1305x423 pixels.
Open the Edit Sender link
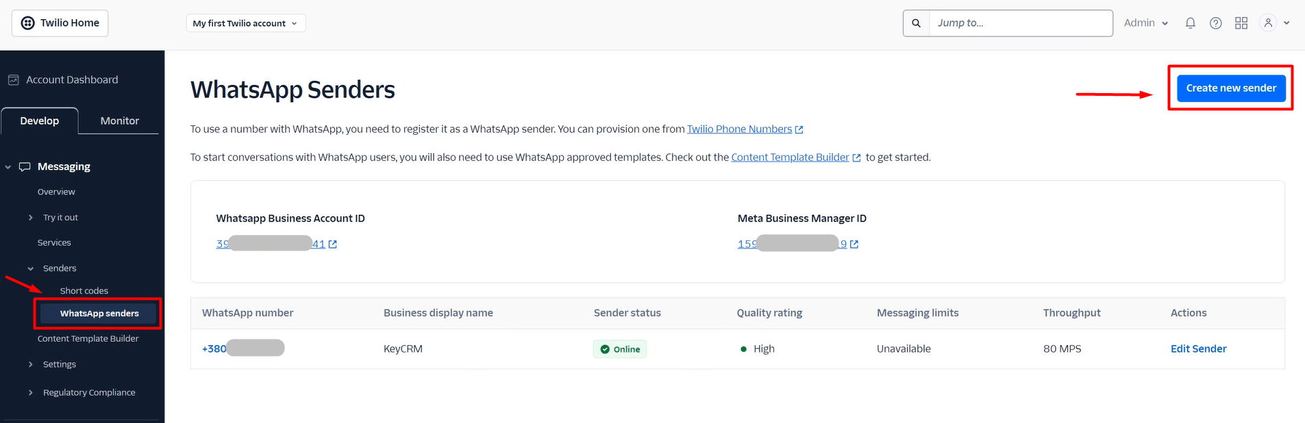coord(1198,349)
